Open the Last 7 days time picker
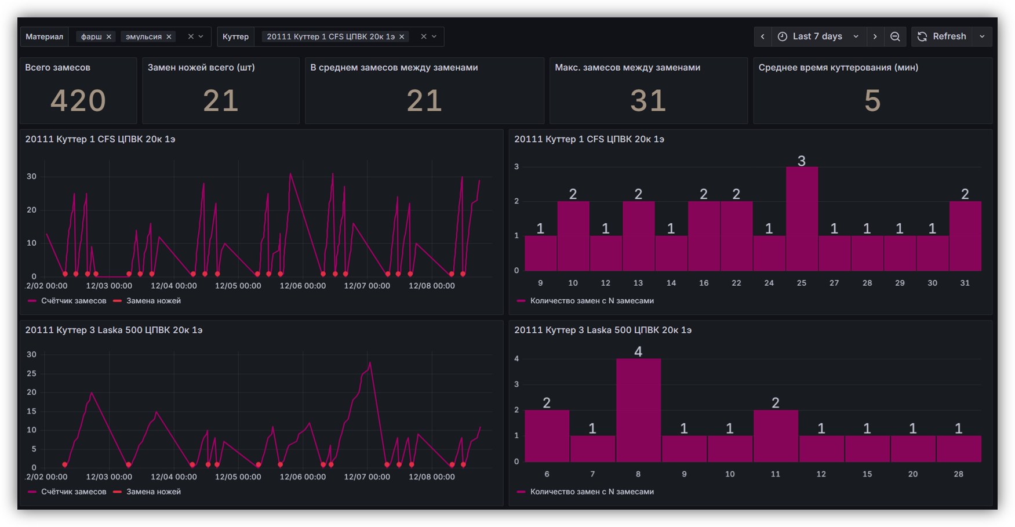Viewport: 1015px width, 527px height. [x=818, y=37]
